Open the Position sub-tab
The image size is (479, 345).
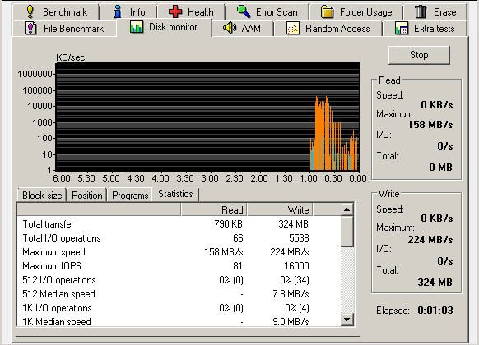[87, 195]
